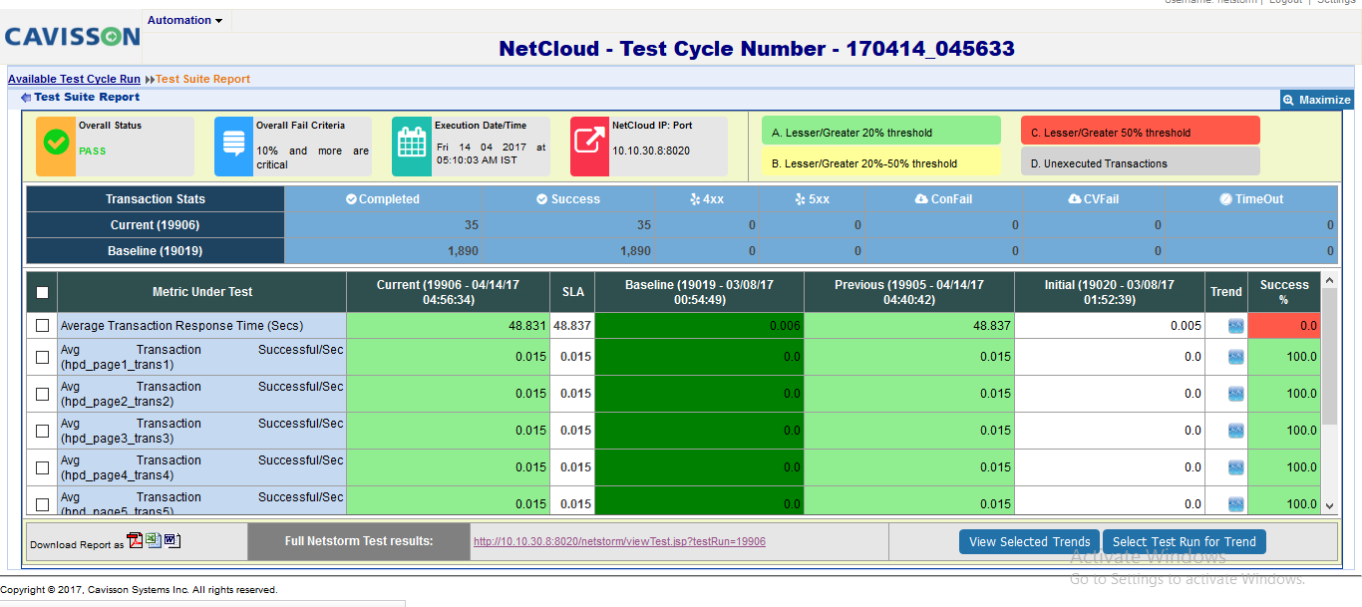The width and height of the screenshot is (1362, 607).
Task: Click the 4xx column header icon
Action: (695, 199)
